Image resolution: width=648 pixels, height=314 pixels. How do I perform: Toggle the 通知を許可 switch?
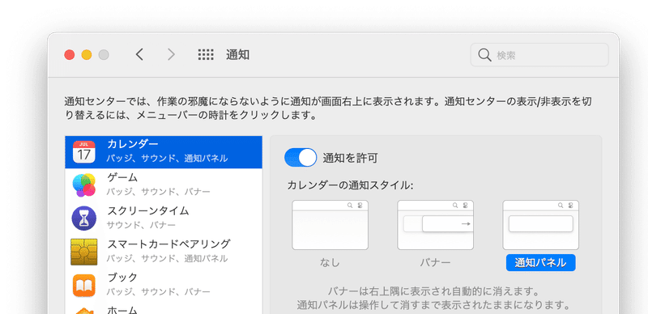pyautogui.click(x=301, y=158)
